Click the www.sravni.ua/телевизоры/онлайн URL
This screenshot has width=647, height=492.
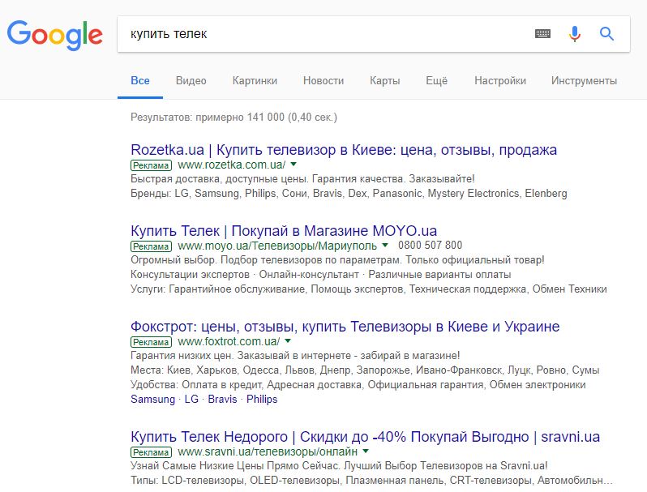(268, 452)
